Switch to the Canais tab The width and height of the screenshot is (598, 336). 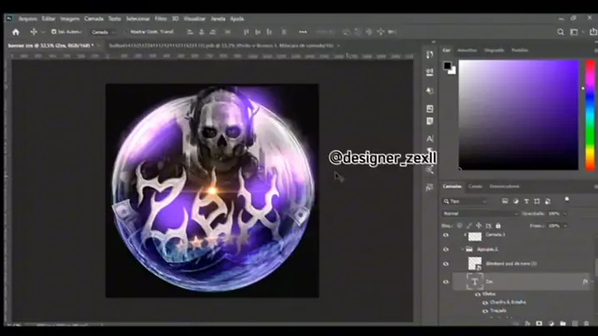[x=475, y=186]
